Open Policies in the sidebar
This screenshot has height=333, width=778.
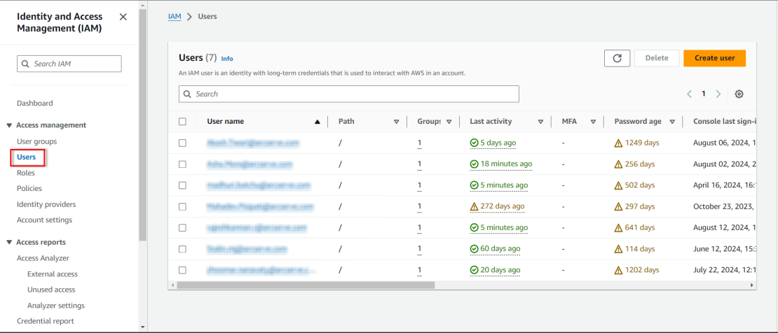tap(29, 188)
